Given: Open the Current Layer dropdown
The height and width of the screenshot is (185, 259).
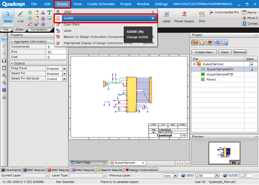Looking at the screenshot, I should (47, 176).
